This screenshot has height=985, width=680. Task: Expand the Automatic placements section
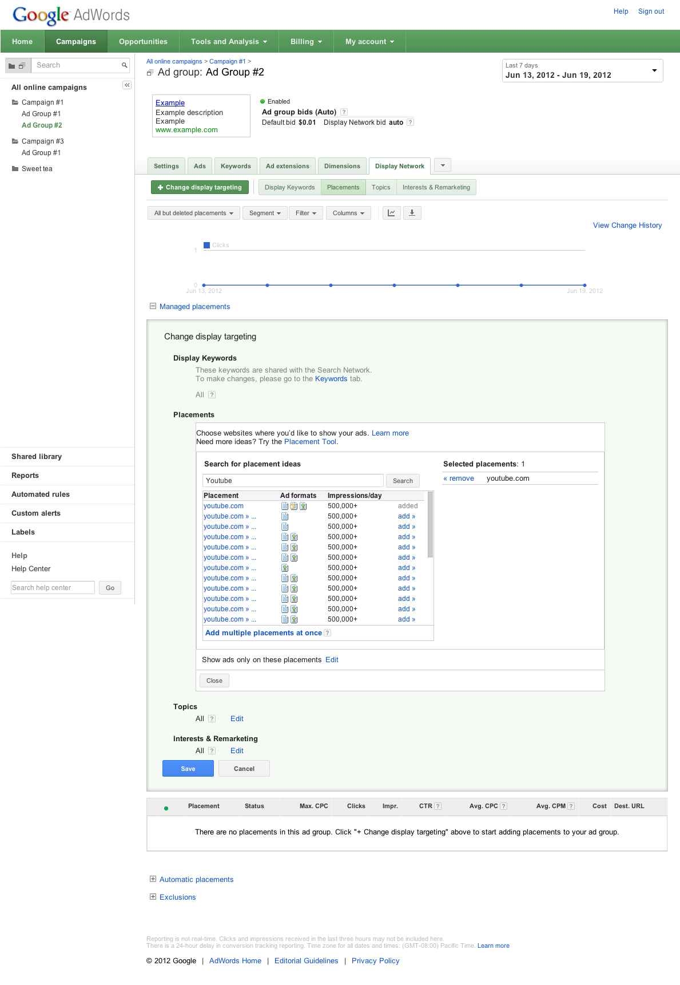[x=153, y=879]
